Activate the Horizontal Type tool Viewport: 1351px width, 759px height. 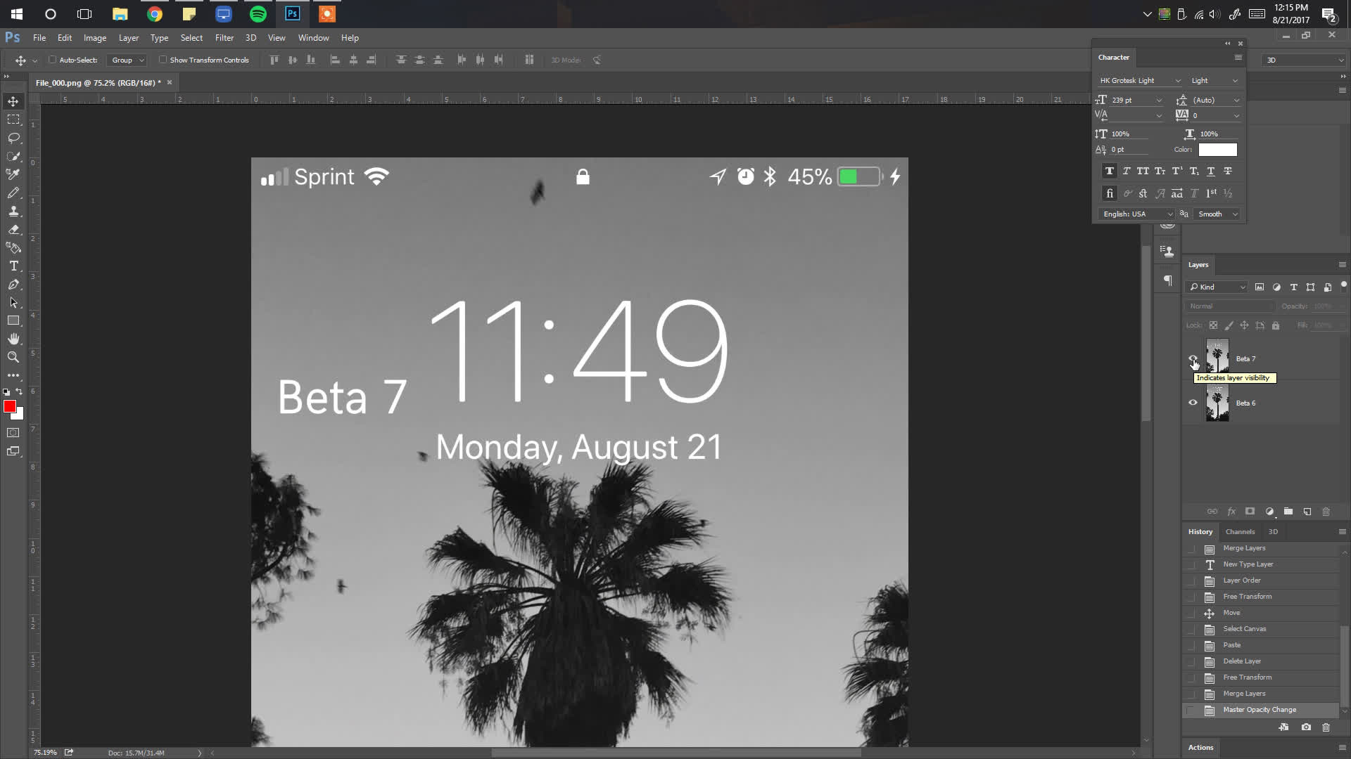pyautogui.click(x=13, y=266)
